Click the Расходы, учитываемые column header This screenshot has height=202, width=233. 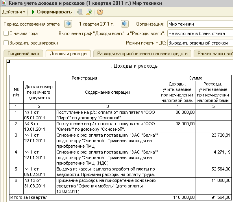click(x=214, y=92)
